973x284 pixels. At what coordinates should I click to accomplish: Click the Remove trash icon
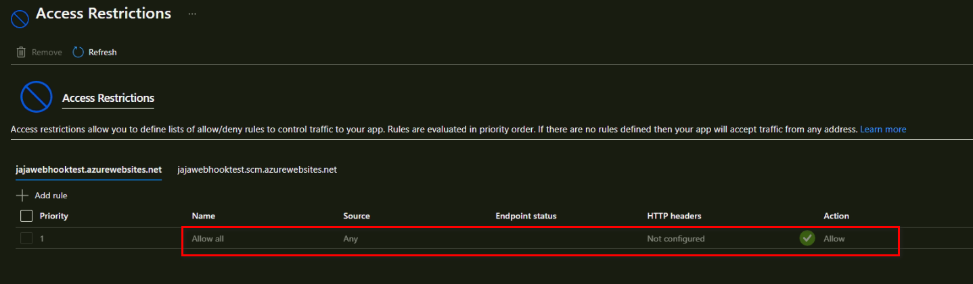coord(21,52)
